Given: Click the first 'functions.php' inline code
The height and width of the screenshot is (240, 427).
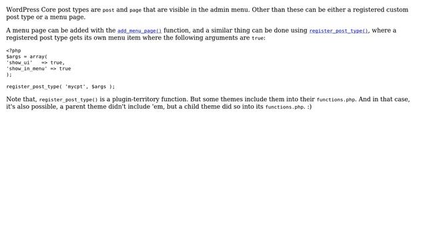Looking at the screenshot, I should click(x=336, y=99).
